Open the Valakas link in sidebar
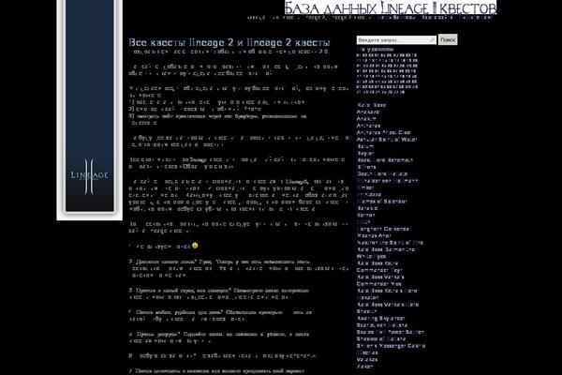 (x=367, y=360)
